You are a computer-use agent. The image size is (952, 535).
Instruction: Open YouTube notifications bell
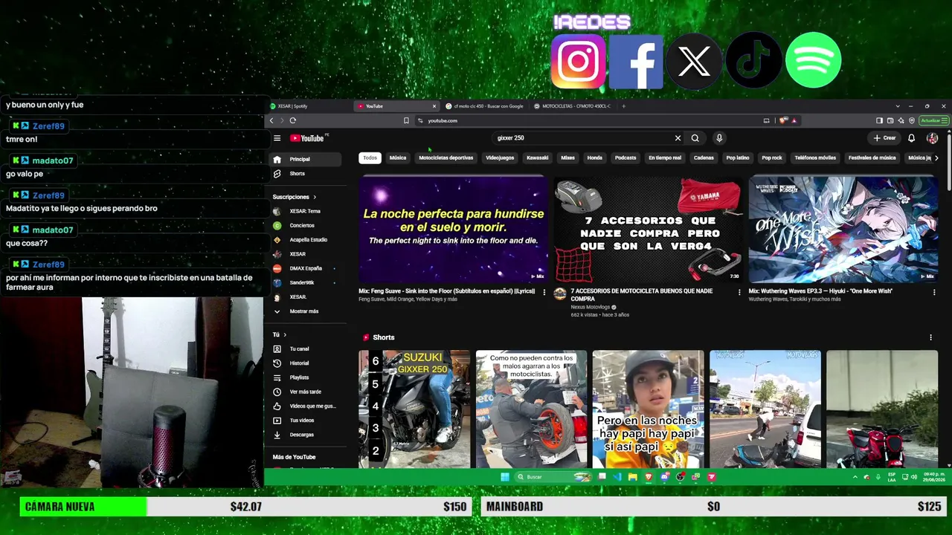(x=911, y=138)
